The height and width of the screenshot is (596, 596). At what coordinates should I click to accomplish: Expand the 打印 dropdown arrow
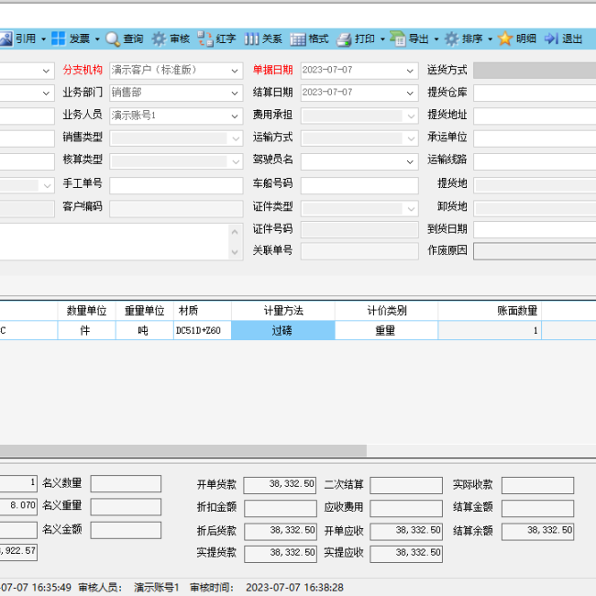click(x=382, y=39)
